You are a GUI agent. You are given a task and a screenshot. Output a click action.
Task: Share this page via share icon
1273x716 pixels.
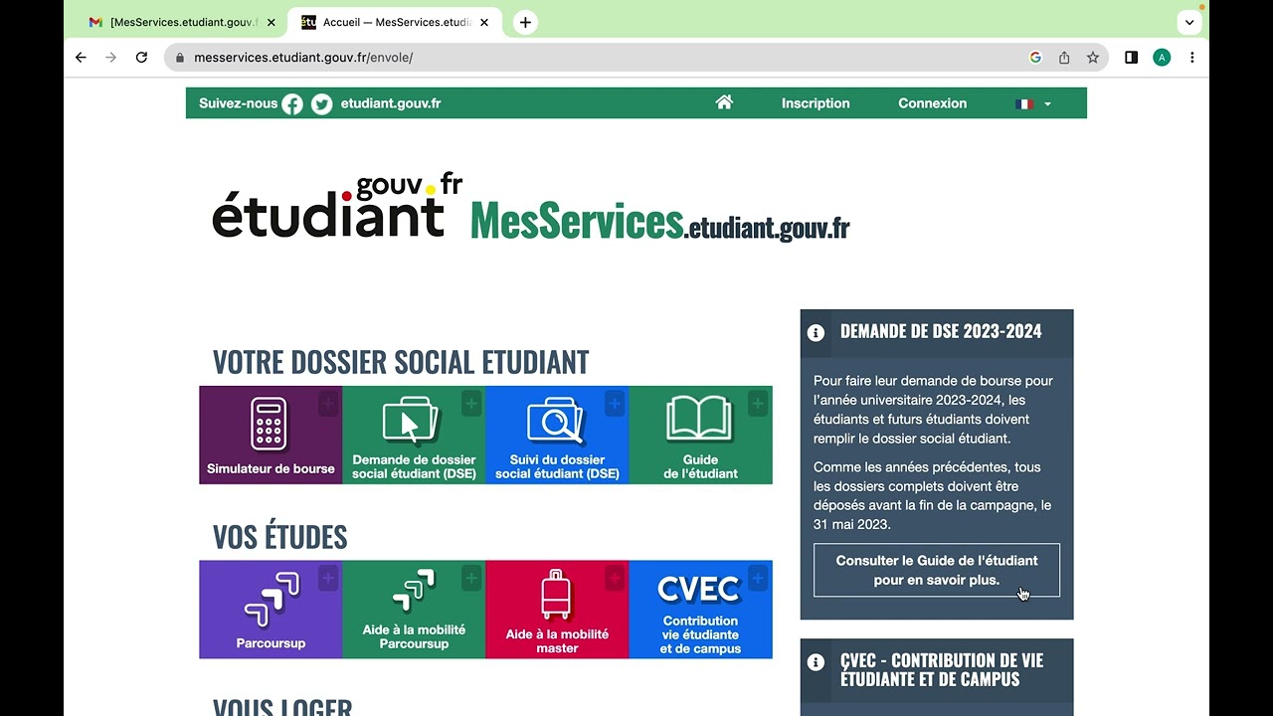1064,58
